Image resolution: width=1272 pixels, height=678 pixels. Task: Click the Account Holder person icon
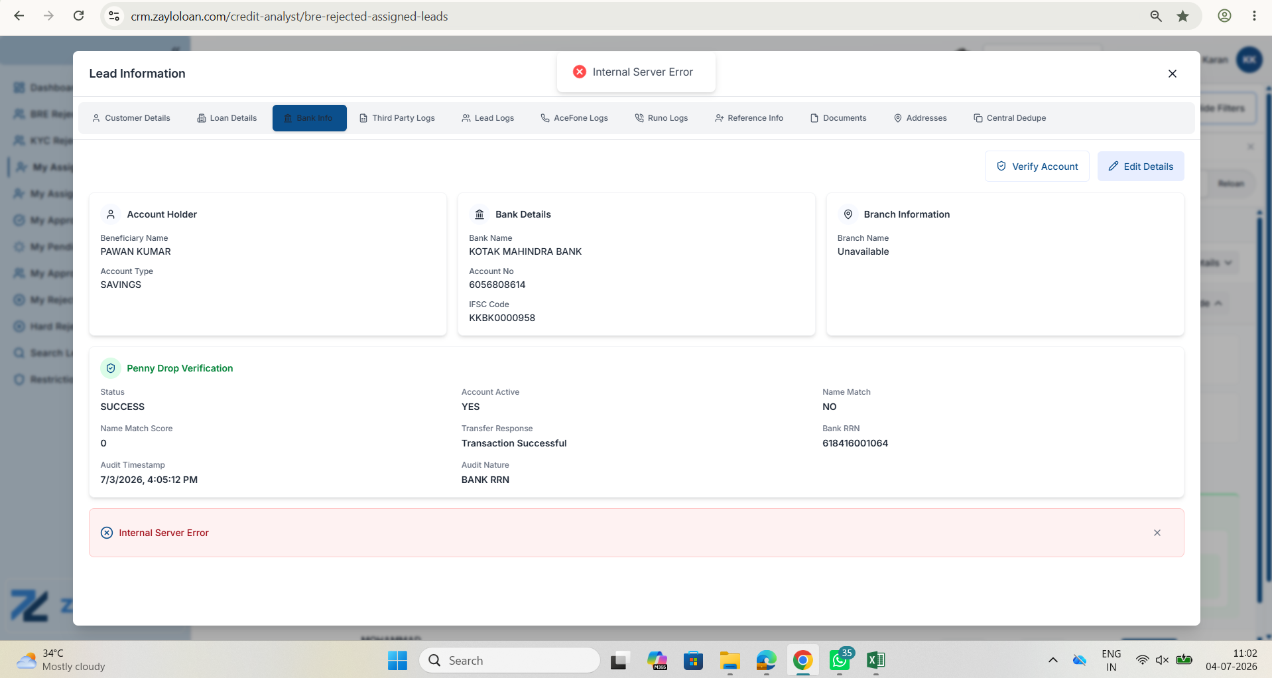pos(111,214)
